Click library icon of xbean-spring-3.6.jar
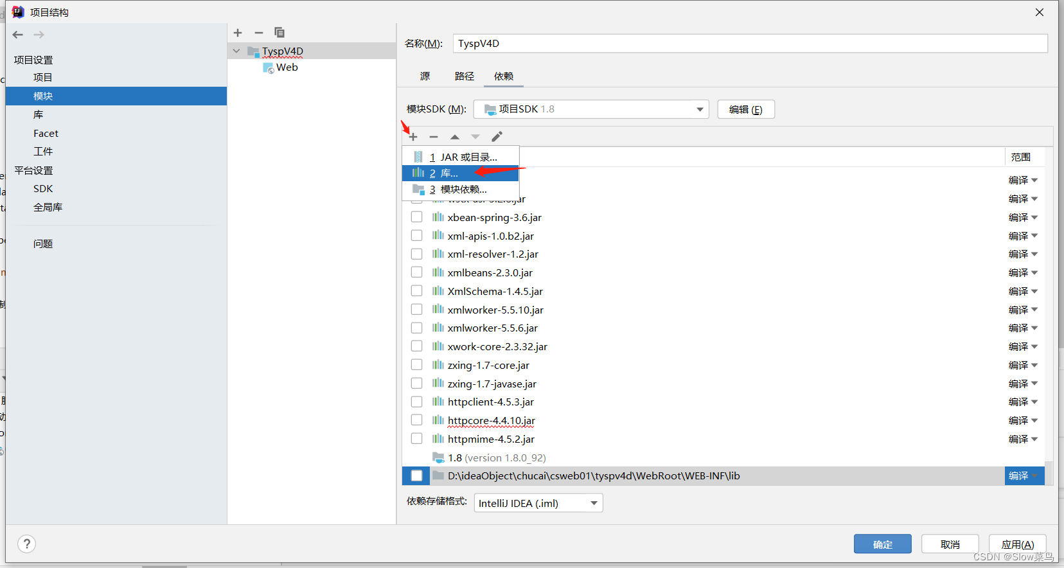 tap(438, 217)
